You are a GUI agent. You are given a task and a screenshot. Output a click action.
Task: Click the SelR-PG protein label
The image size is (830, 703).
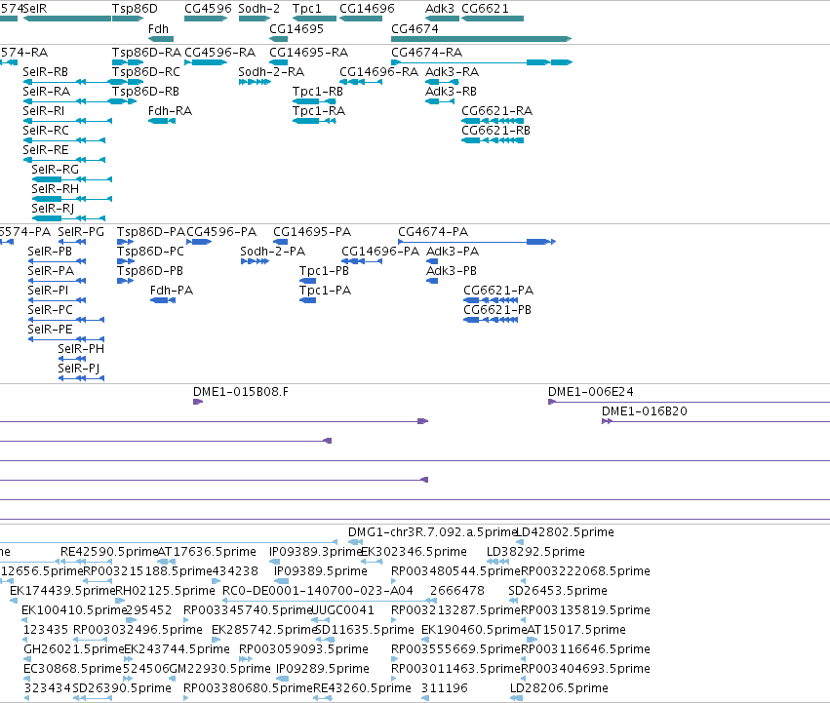click(x=81, y=231)
